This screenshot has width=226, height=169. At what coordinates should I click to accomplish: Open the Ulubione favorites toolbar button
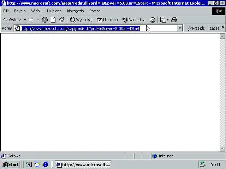tap(107, 20)
